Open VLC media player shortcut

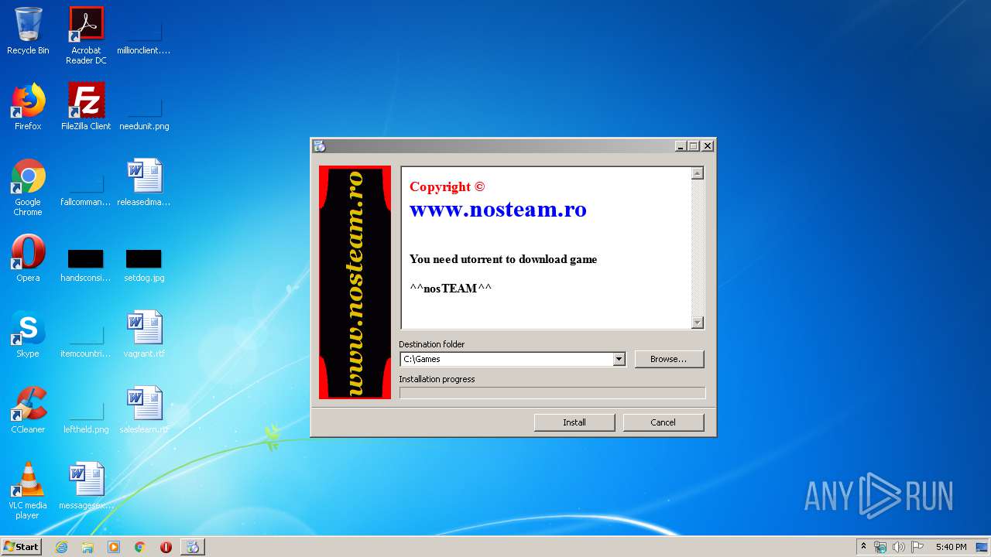pyautogui.click(x=28, y=490)
